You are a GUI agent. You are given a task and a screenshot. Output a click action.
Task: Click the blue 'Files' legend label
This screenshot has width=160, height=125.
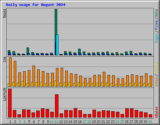point(157,25)
